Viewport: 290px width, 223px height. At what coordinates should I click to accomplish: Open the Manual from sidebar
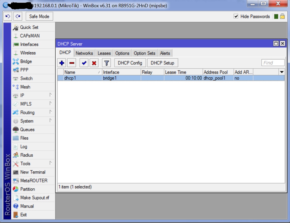coord(33,206)
